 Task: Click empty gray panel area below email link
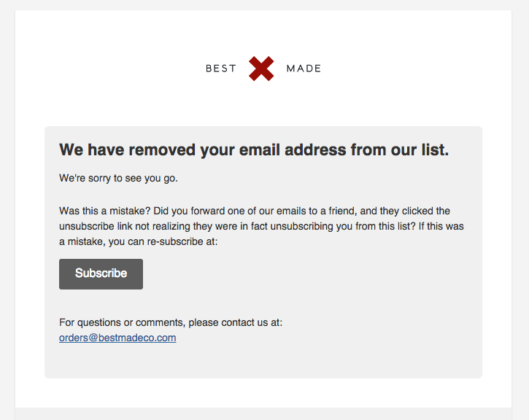(x=263, y=361)
